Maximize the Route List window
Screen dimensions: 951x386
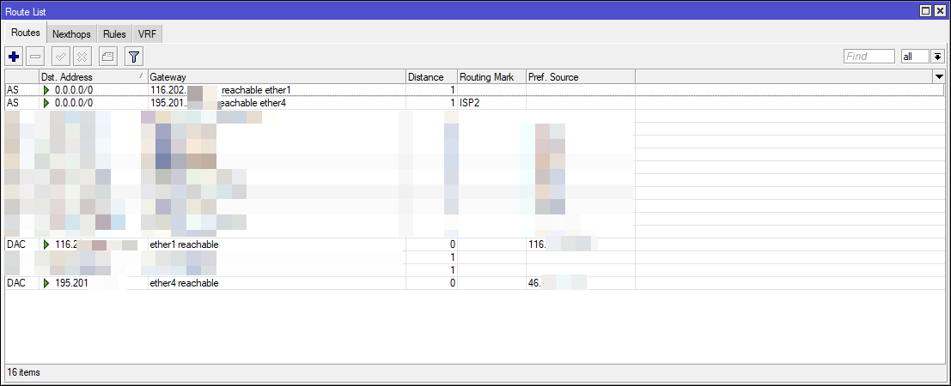[x=925, y=10]
